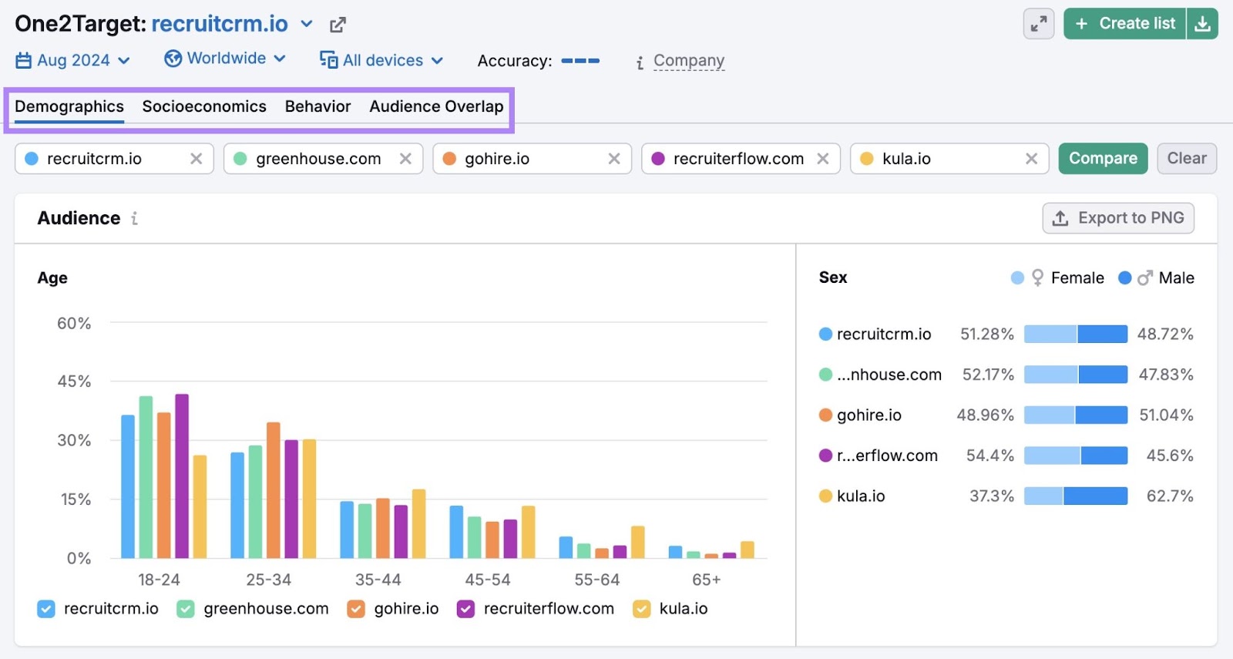The width and height of the screenshot is (1233, 659).
Task: Click the download icon beside Create list
Action: pos(1202,24)
